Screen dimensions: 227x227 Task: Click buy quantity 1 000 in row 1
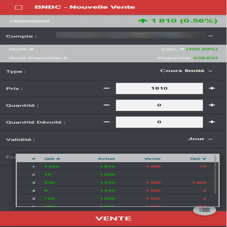(x=52, y=166)
